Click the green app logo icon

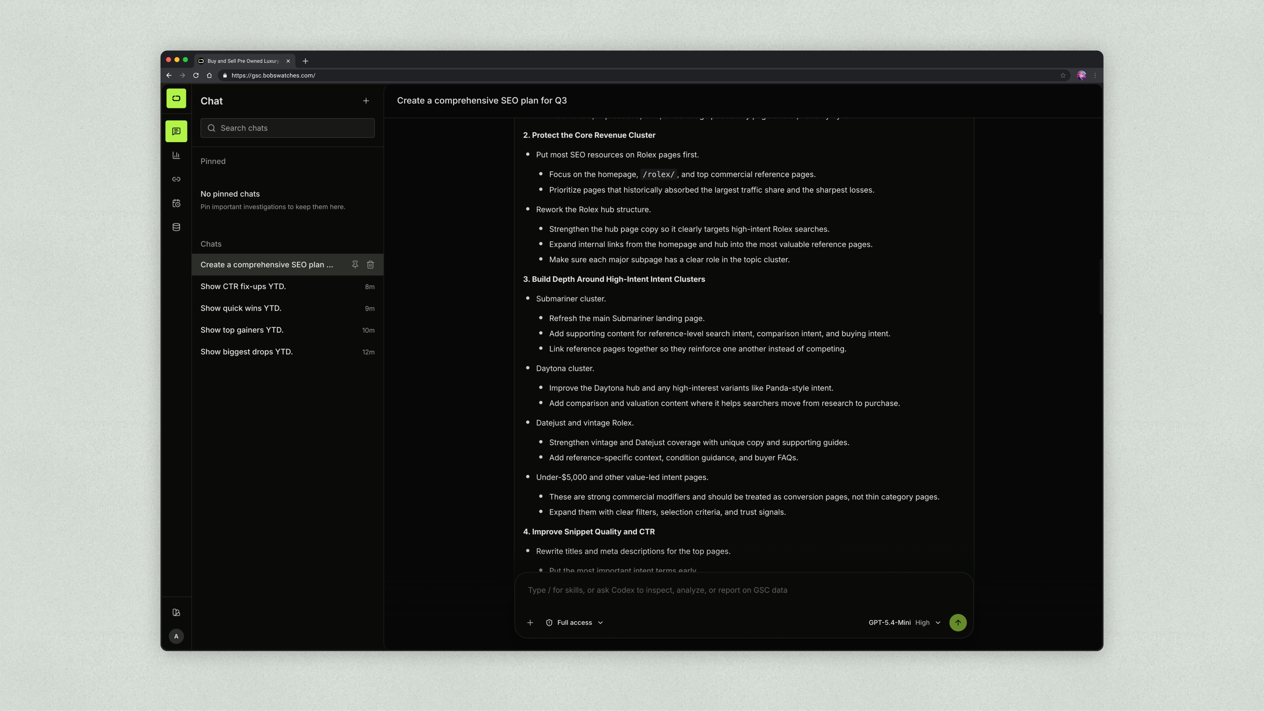[176, 98]
